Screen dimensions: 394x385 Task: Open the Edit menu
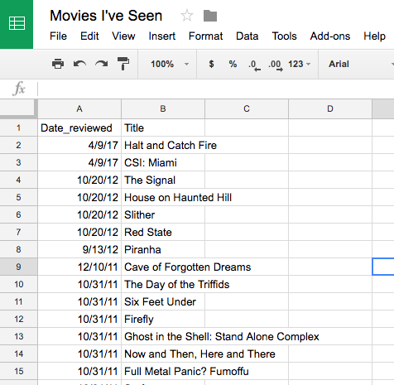tap(89, 36)
